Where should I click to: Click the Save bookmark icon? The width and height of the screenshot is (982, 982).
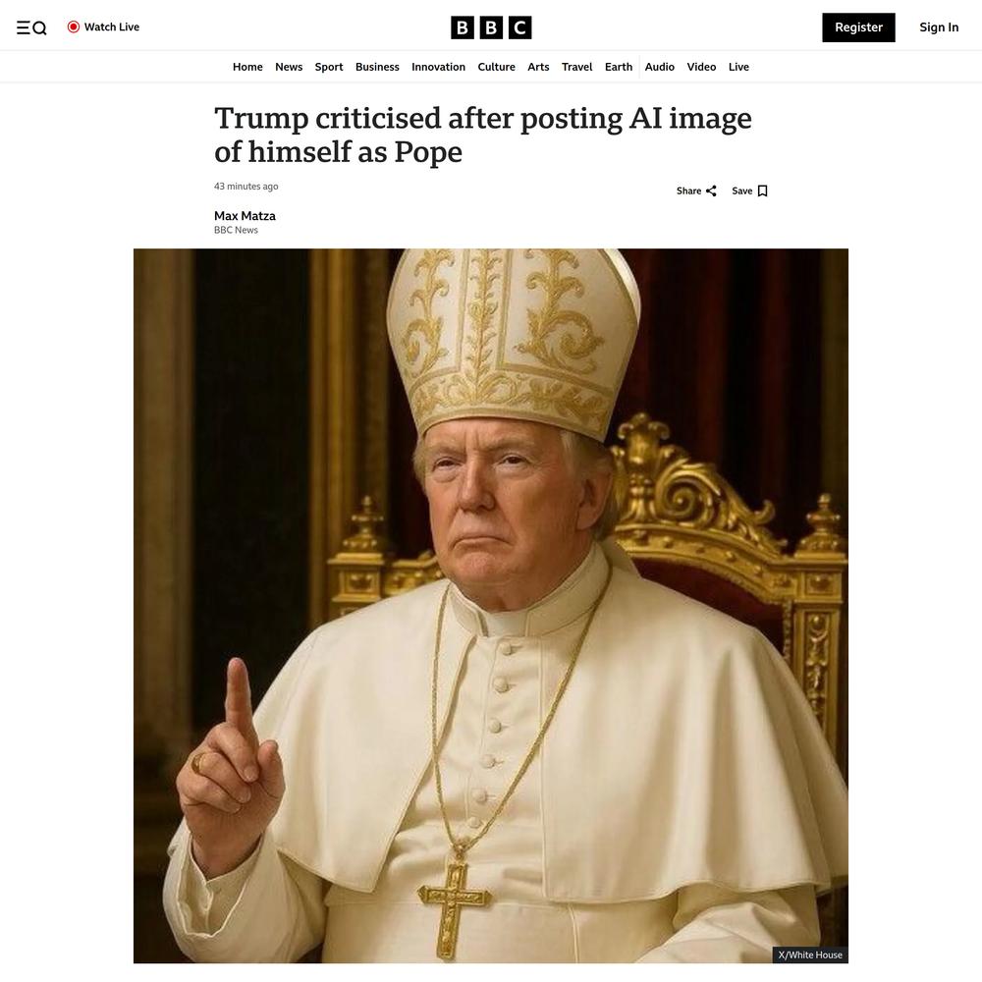(x=762, y=191)
